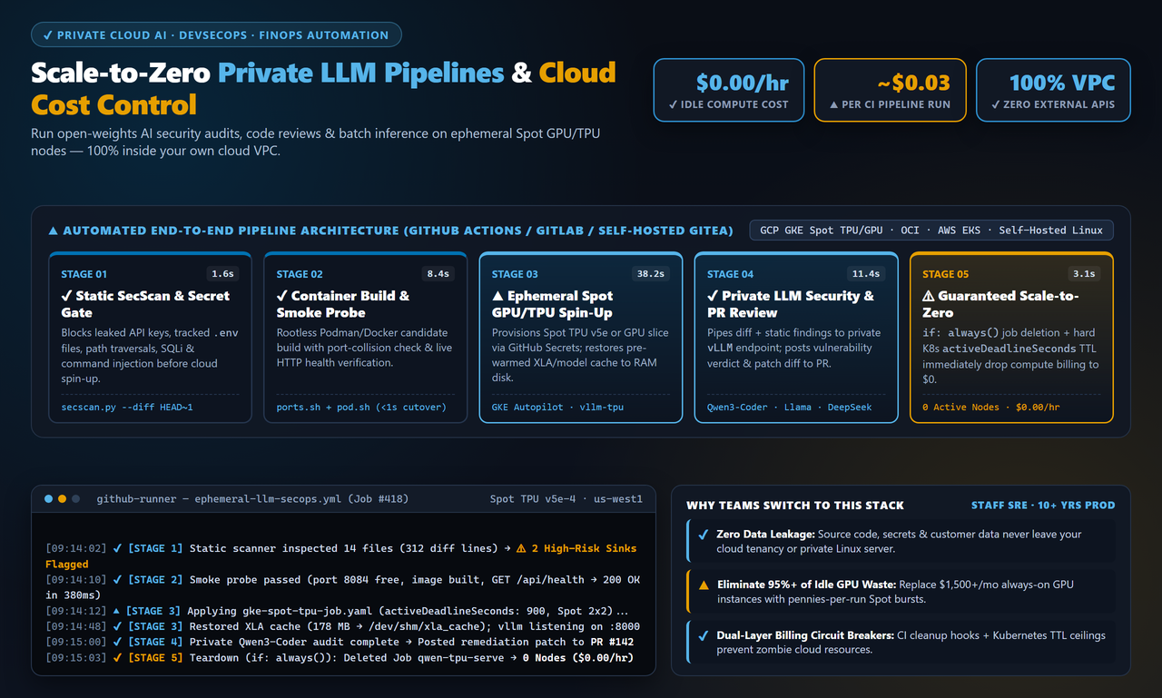
Task: Open the 100% VPC zero external APIs card
Action: [x=1053, y=91]
